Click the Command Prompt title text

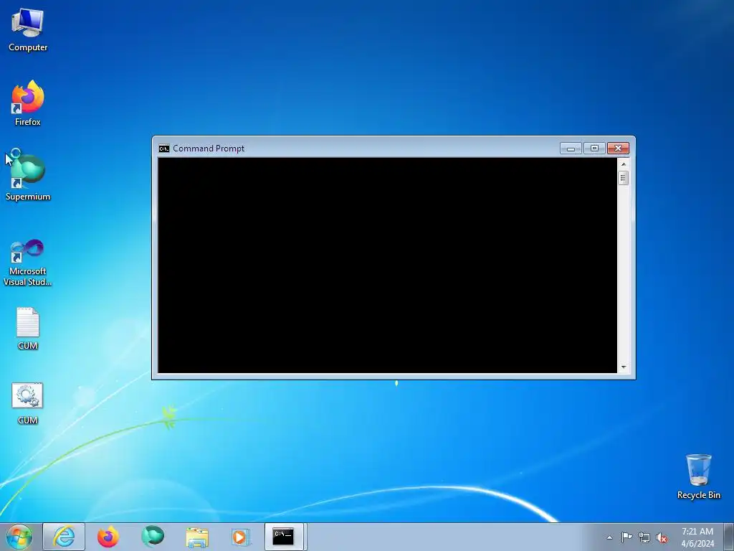pyautogui.click(x=209, y=149)
